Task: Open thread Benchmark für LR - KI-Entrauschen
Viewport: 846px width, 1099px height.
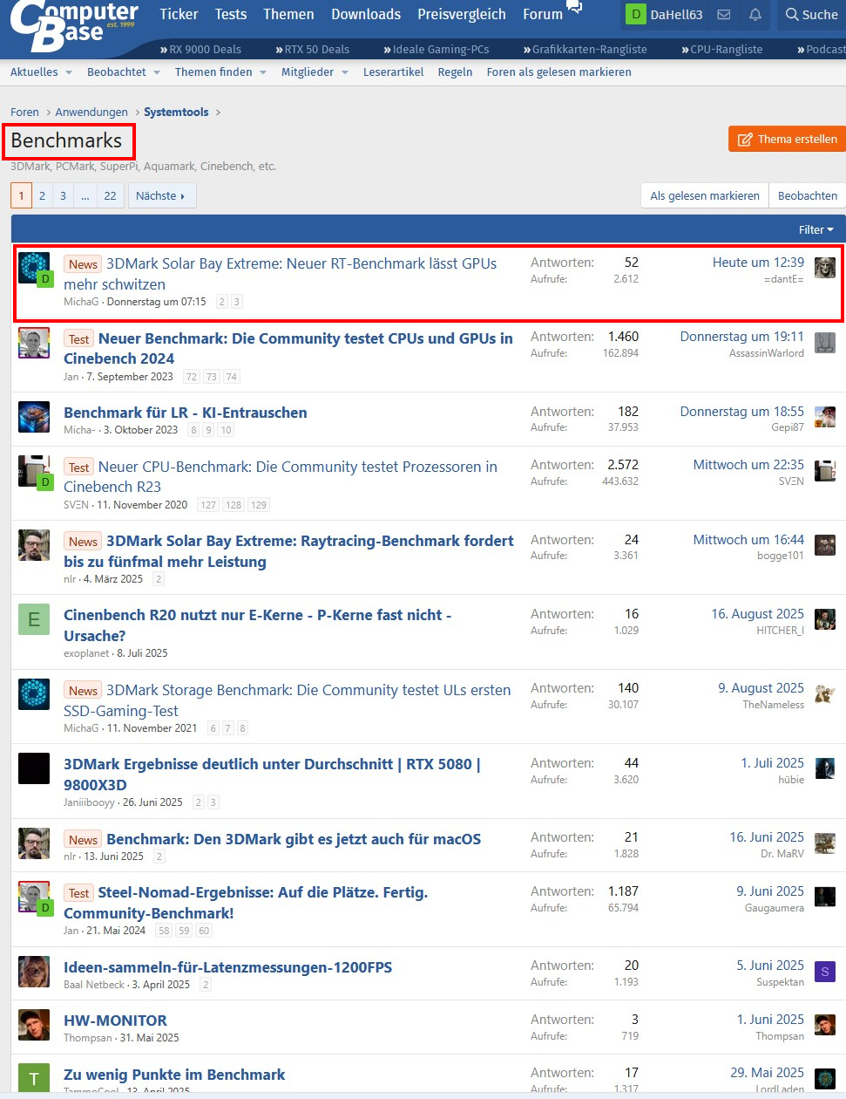Action: point(186,413)
